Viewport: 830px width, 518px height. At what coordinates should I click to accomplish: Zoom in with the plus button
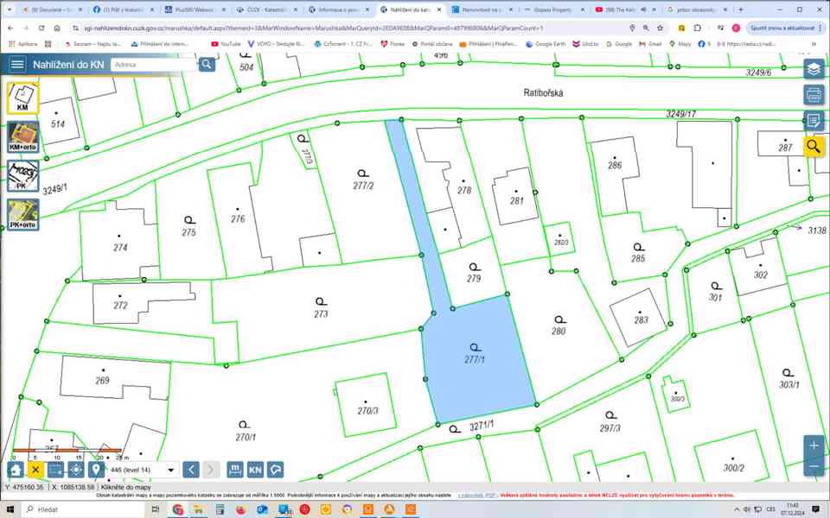(814, 445)
